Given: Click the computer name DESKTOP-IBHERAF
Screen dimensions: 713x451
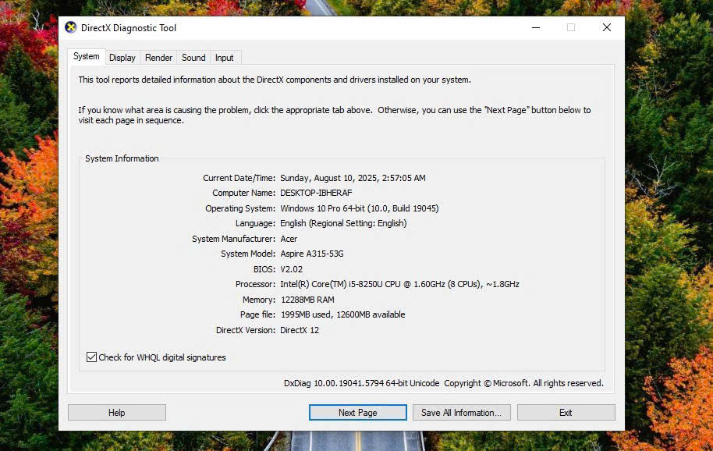Looking at the screenshot, I should (316, 193).
